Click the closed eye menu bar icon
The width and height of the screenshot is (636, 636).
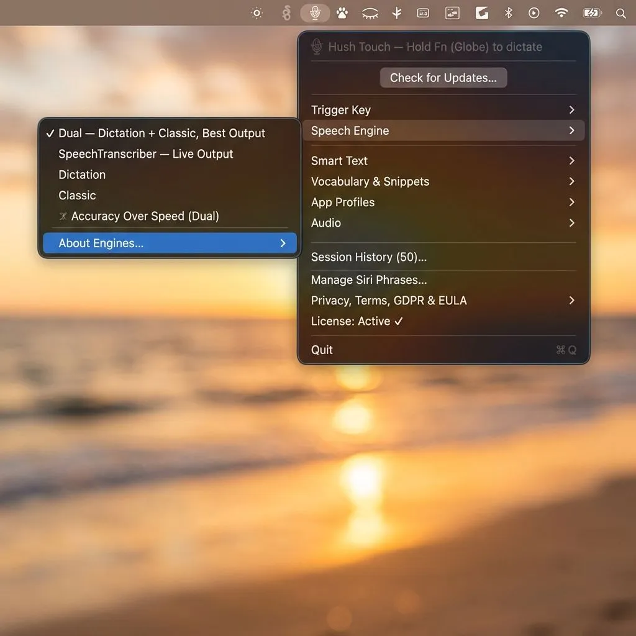(x=370, y=13)
